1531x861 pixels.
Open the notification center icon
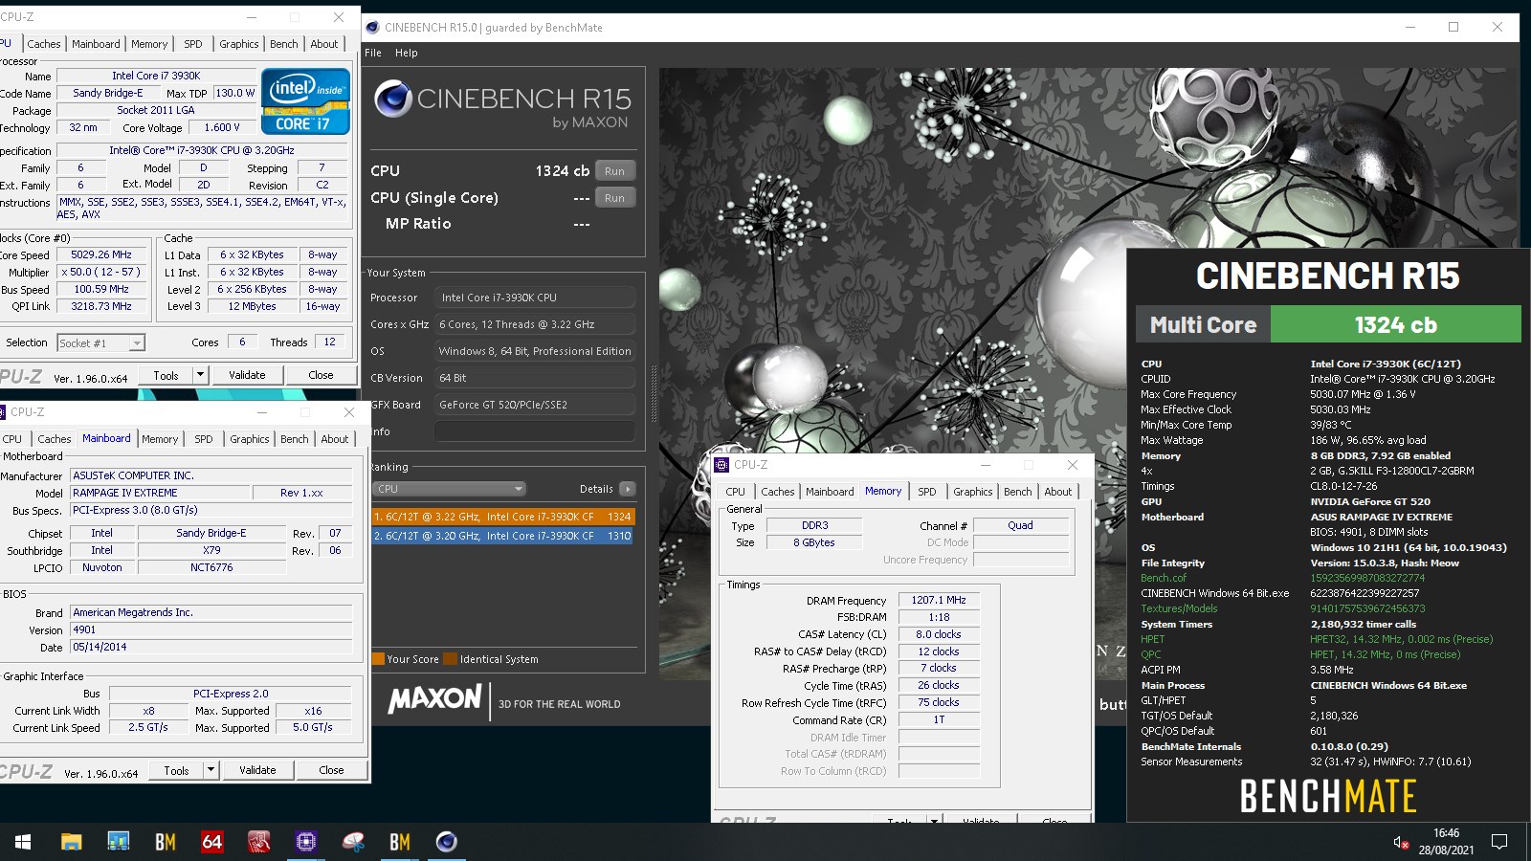(x=1499, y=842)
